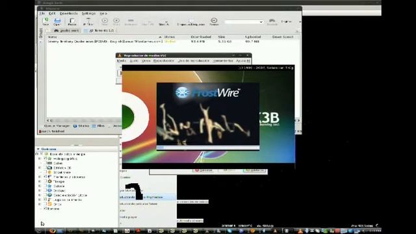This screenshot has width=416, height=234.
Task: Open the File menu in KTorrent
Action: click(42, 13)
